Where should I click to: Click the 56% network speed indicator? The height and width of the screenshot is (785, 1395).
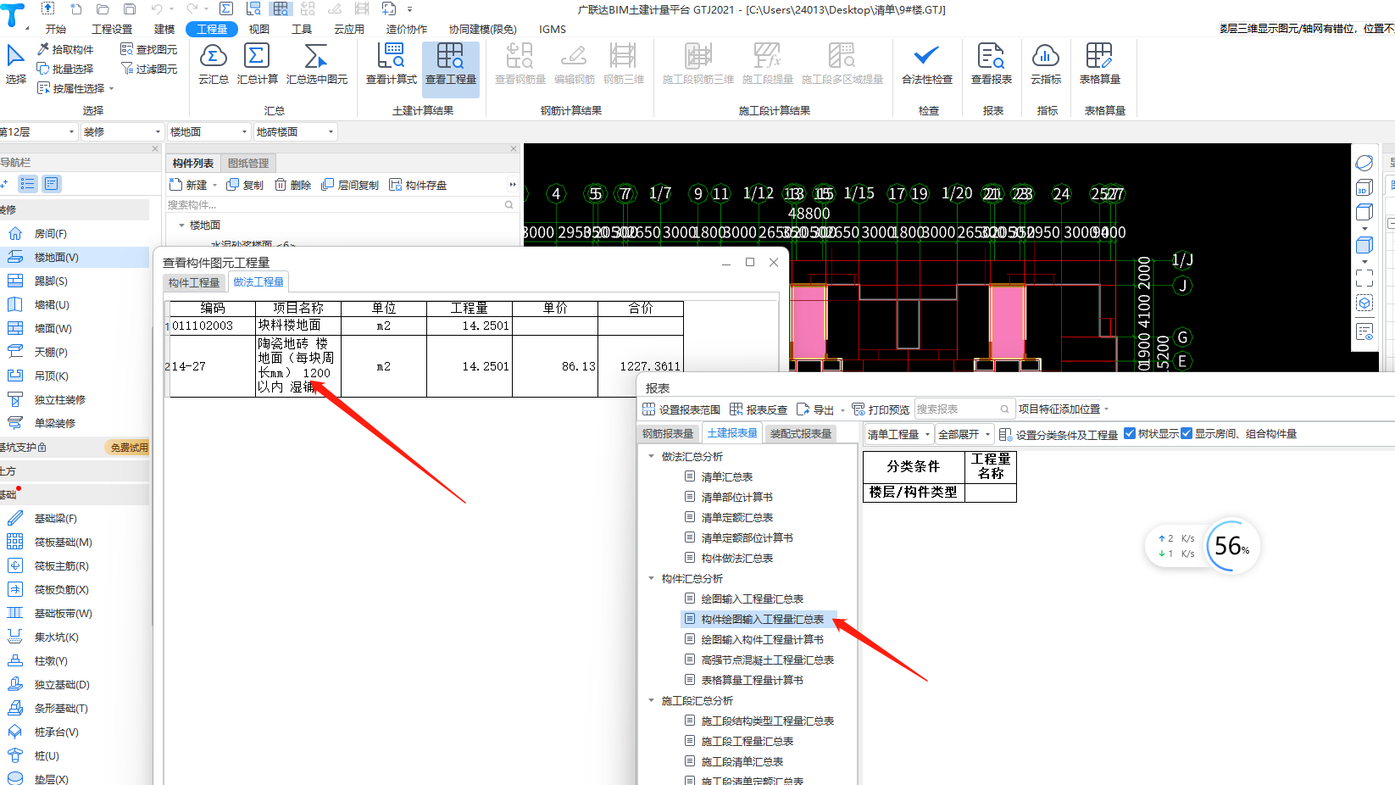click(1232, 547)
